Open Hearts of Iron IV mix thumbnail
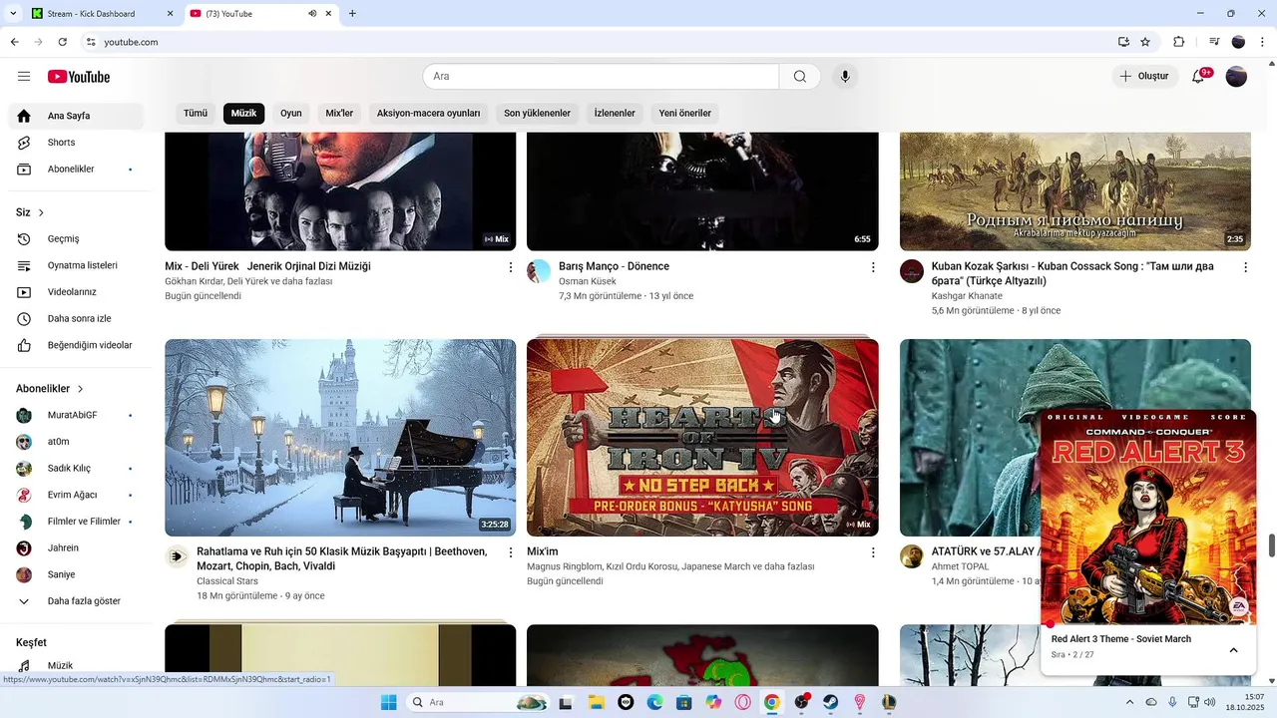This screenshot has width=1277, height=718. click(702, 438)
